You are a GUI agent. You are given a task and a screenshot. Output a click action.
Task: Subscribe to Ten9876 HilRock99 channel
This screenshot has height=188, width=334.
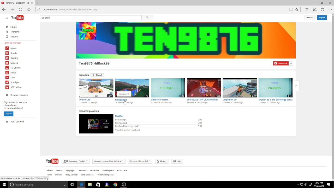281,63
